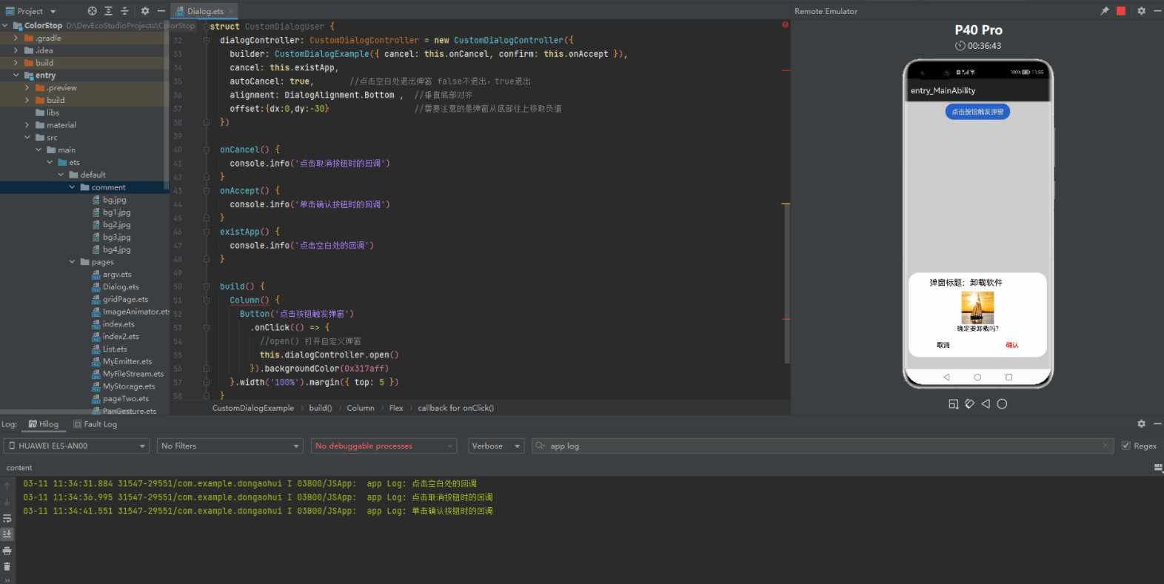Open MyStorage.ets in the Project tree
This screenshot has height=584, width=1164.
tap(123, 386)
